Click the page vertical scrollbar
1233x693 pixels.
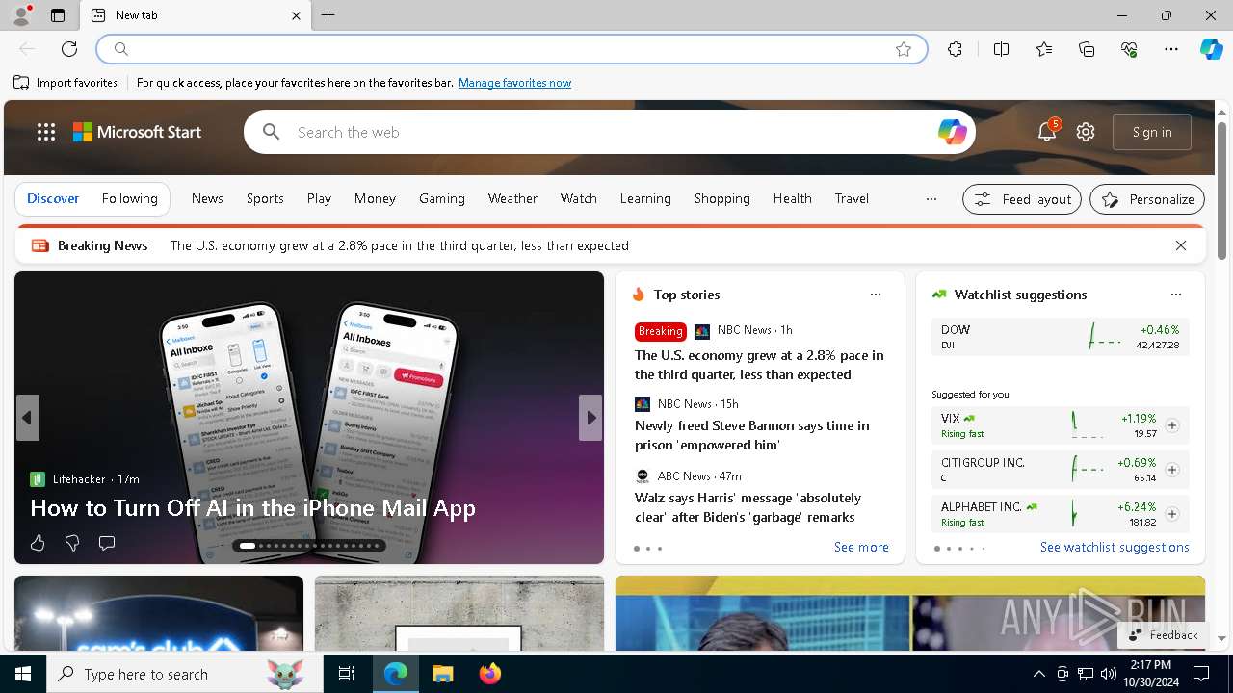click(x=1221, y=191)
